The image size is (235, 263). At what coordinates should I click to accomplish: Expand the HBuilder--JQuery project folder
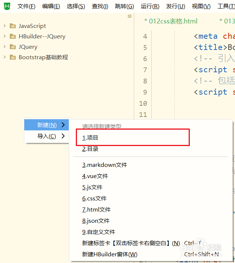click(x=5, y=36)
